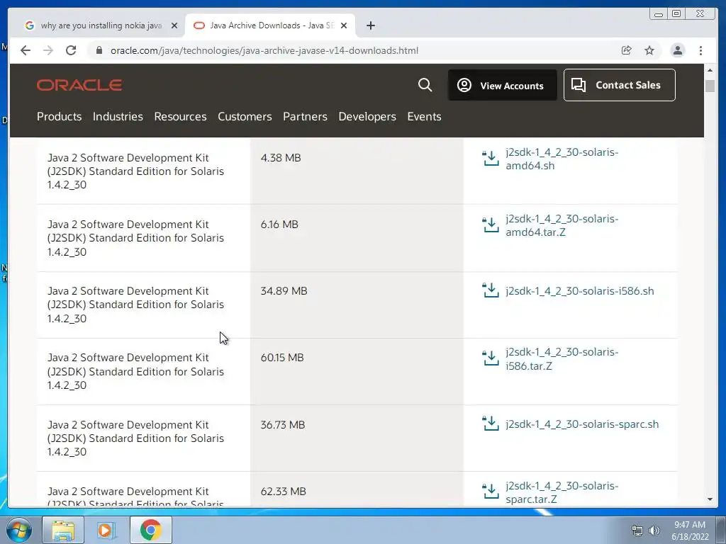Click the taskbar clock showing 9:47 AM
Image resolution: width=726 pixels, height=544 pixels.
click(x=690, y=531)
